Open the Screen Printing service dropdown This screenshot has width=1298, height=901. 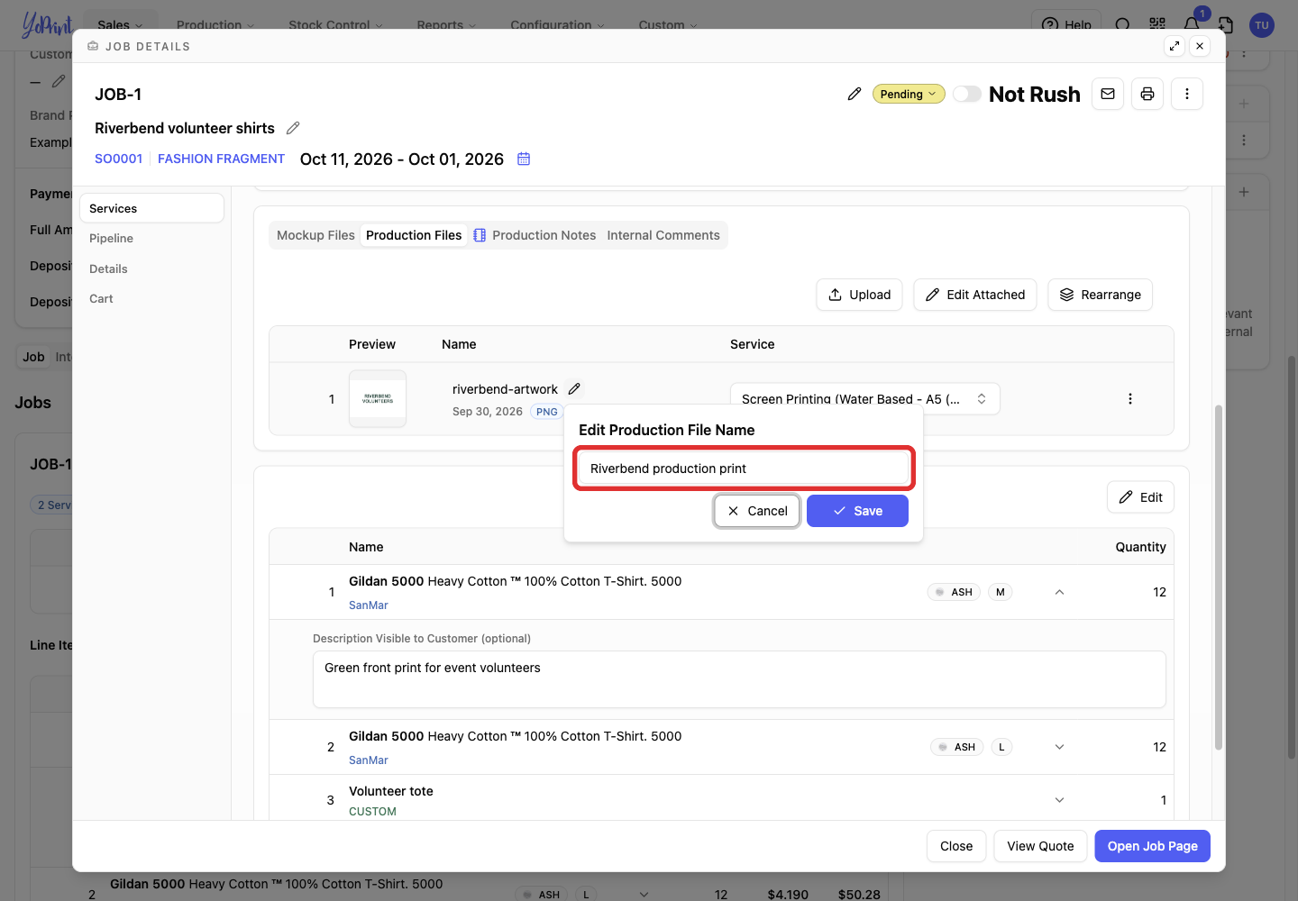pyautogui.click(x=865, y=398)
